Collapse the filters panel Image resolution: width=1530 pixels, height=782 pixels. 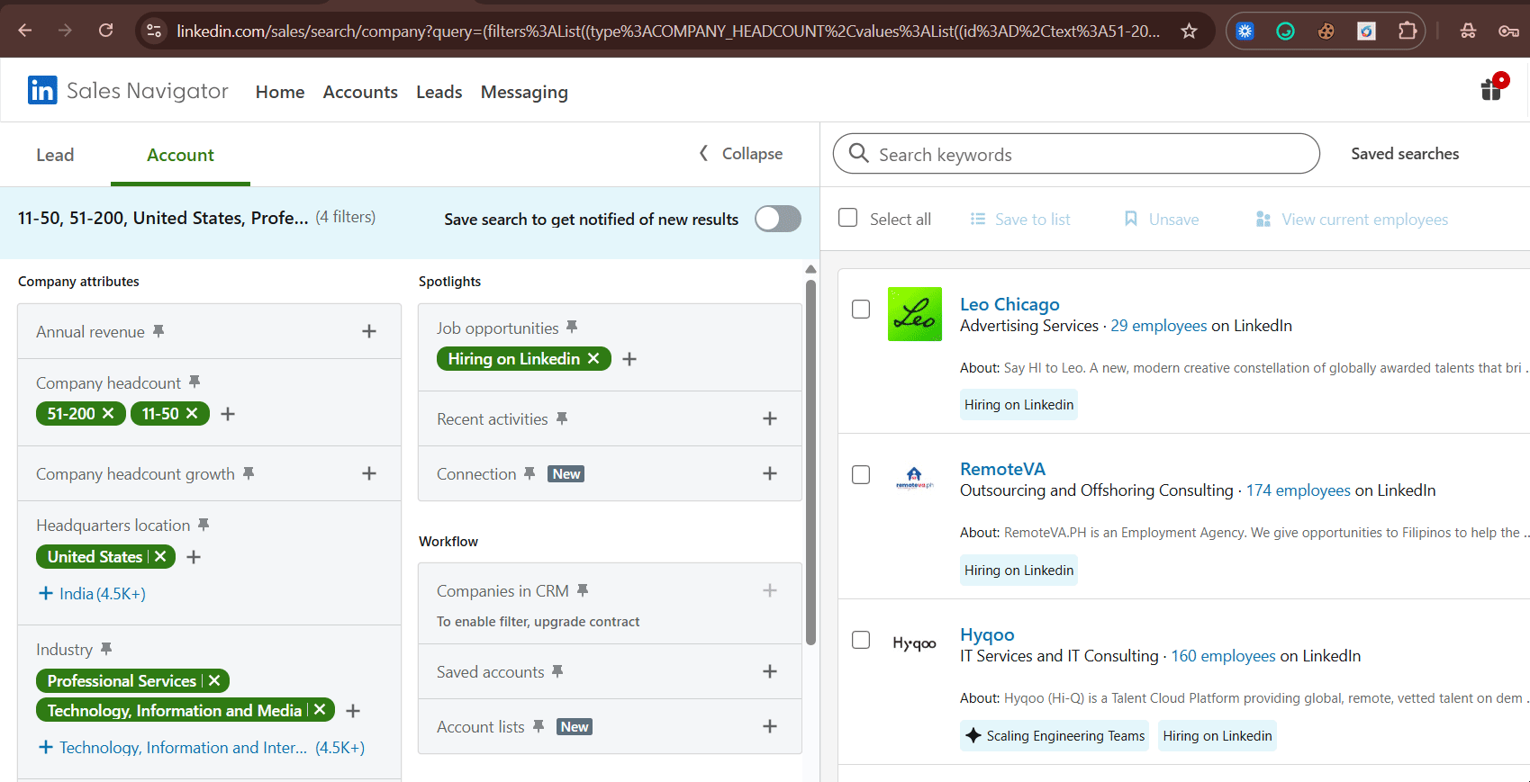[x=741, y=154]
